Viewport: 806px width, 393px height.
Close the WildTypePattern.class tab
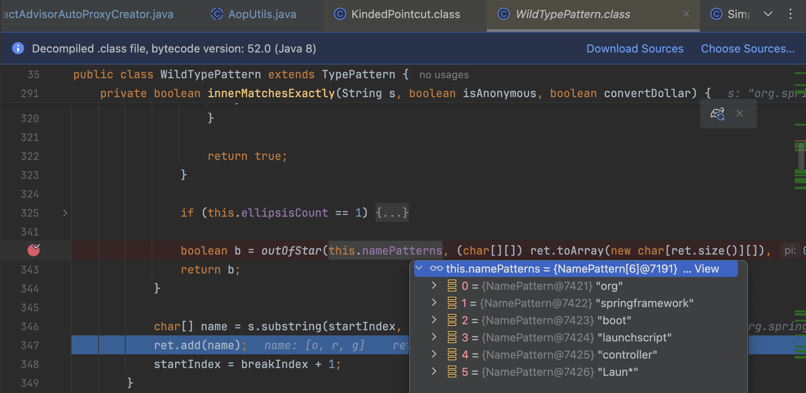(x=686, y=14)
